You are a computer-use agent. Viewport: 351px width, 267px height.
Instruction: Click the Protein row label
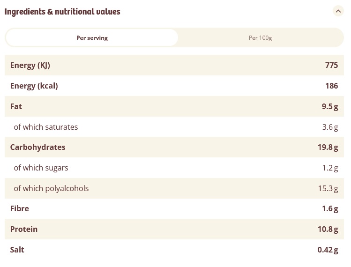coord(24,229)
